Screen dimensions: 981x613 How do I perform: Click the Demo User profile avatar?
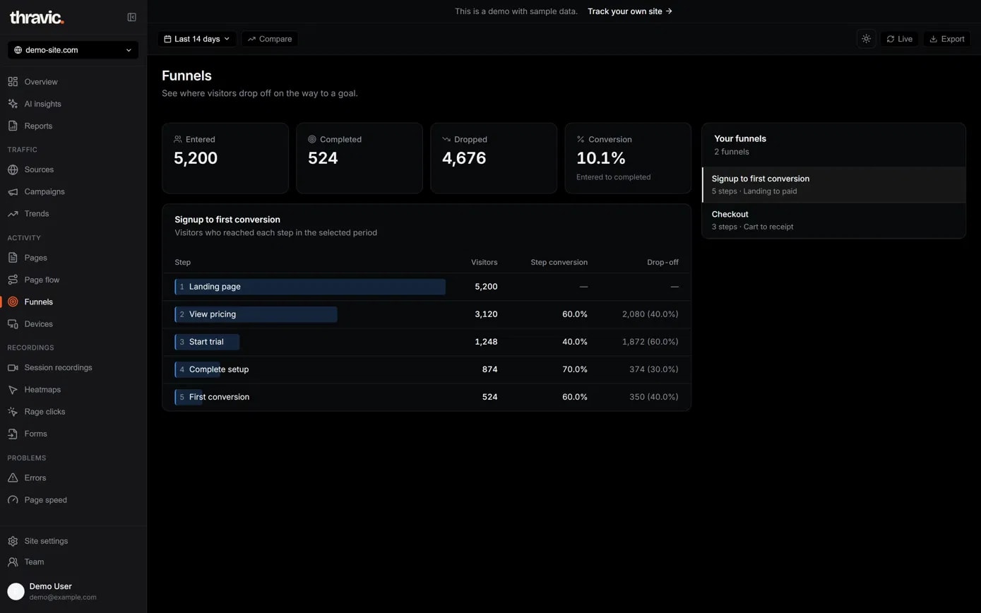[x=16, y=592]
